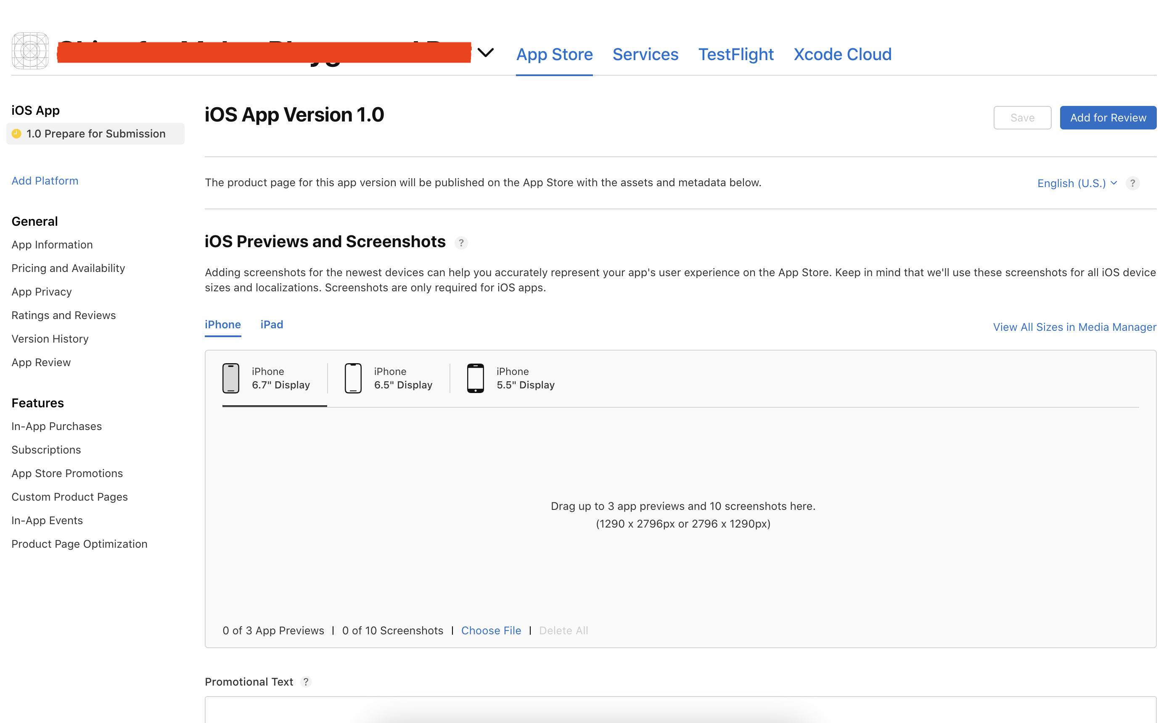Open View All Sizes in Media Manager
The width and height of the screenshot is (1169, 723).
(x=1074, y=327)
